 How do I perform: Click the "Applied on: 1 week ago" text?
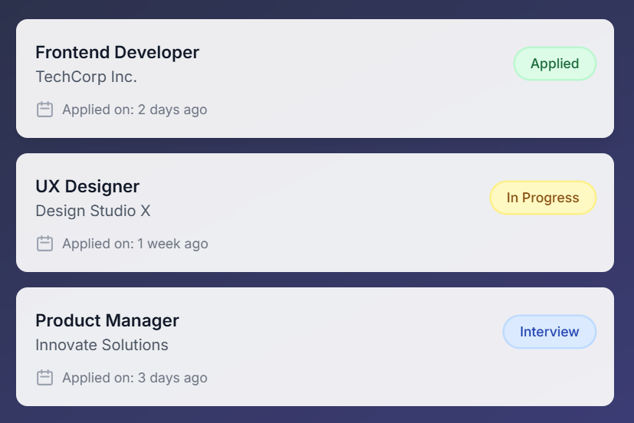[x=135, y=244]
